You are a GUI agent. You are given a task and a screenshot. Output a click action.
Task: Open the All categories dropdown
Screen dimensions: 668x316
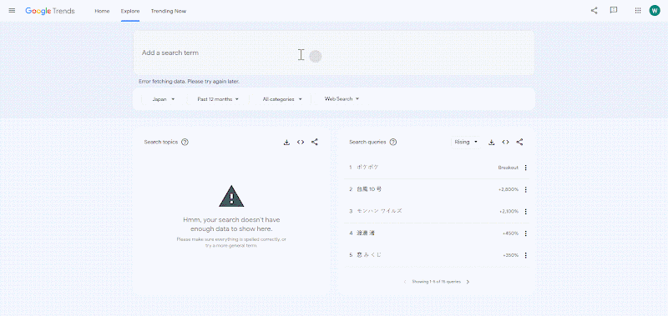(282, 99)
